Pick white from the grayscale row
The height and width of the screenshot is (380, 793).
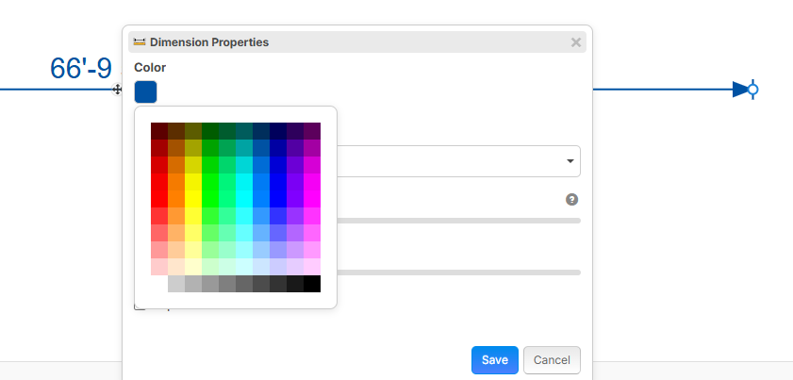click(159, 284)
